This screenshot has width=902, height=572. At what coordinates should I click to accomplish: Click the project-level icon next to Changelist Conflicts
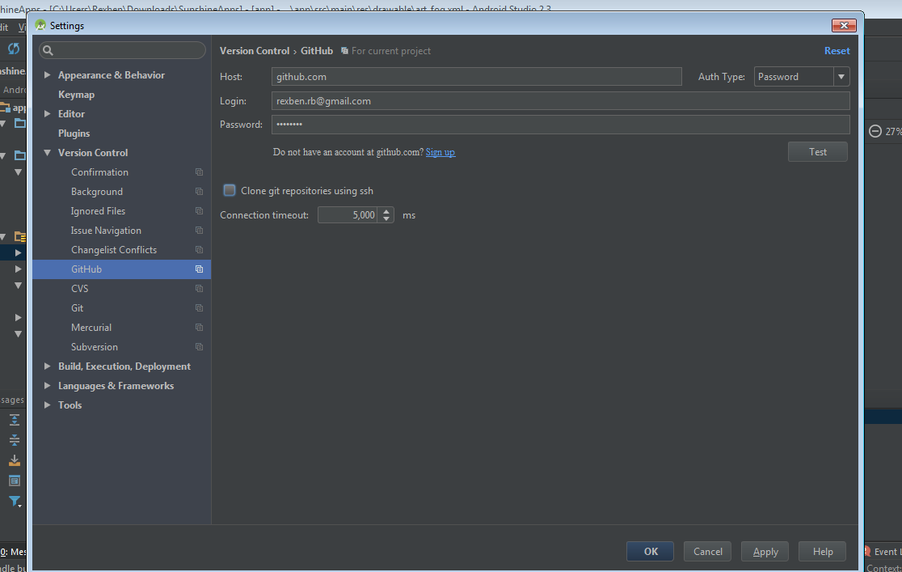(199, 250)
